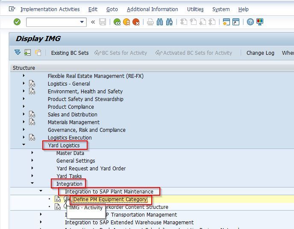The height and width of the screenshot is (229, 294).
Task: Click the Customize Local Layout monitor icon
Action: [260, 22]
